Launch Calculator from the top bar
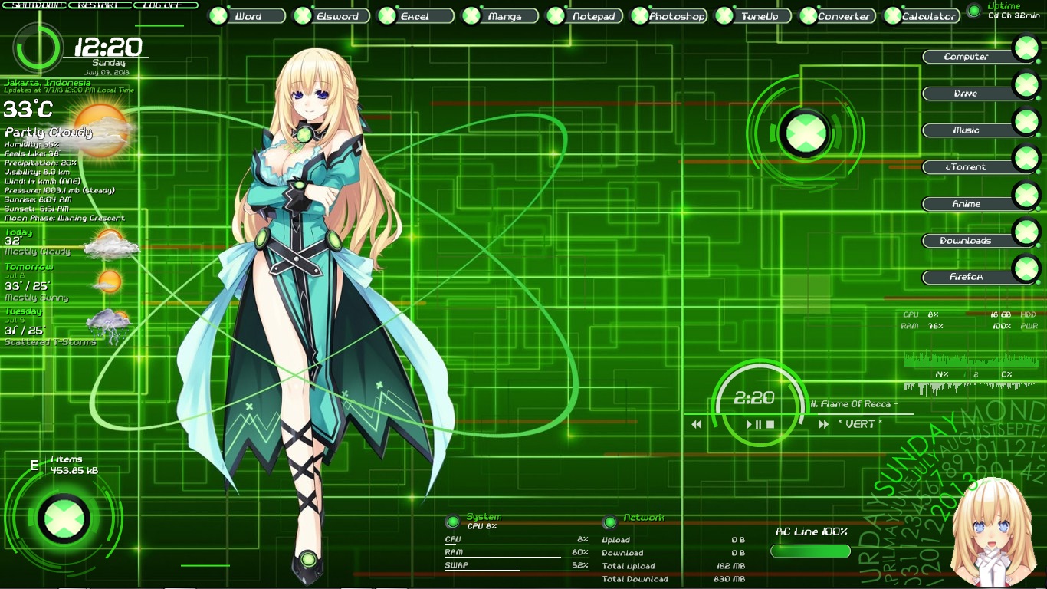 930,16
